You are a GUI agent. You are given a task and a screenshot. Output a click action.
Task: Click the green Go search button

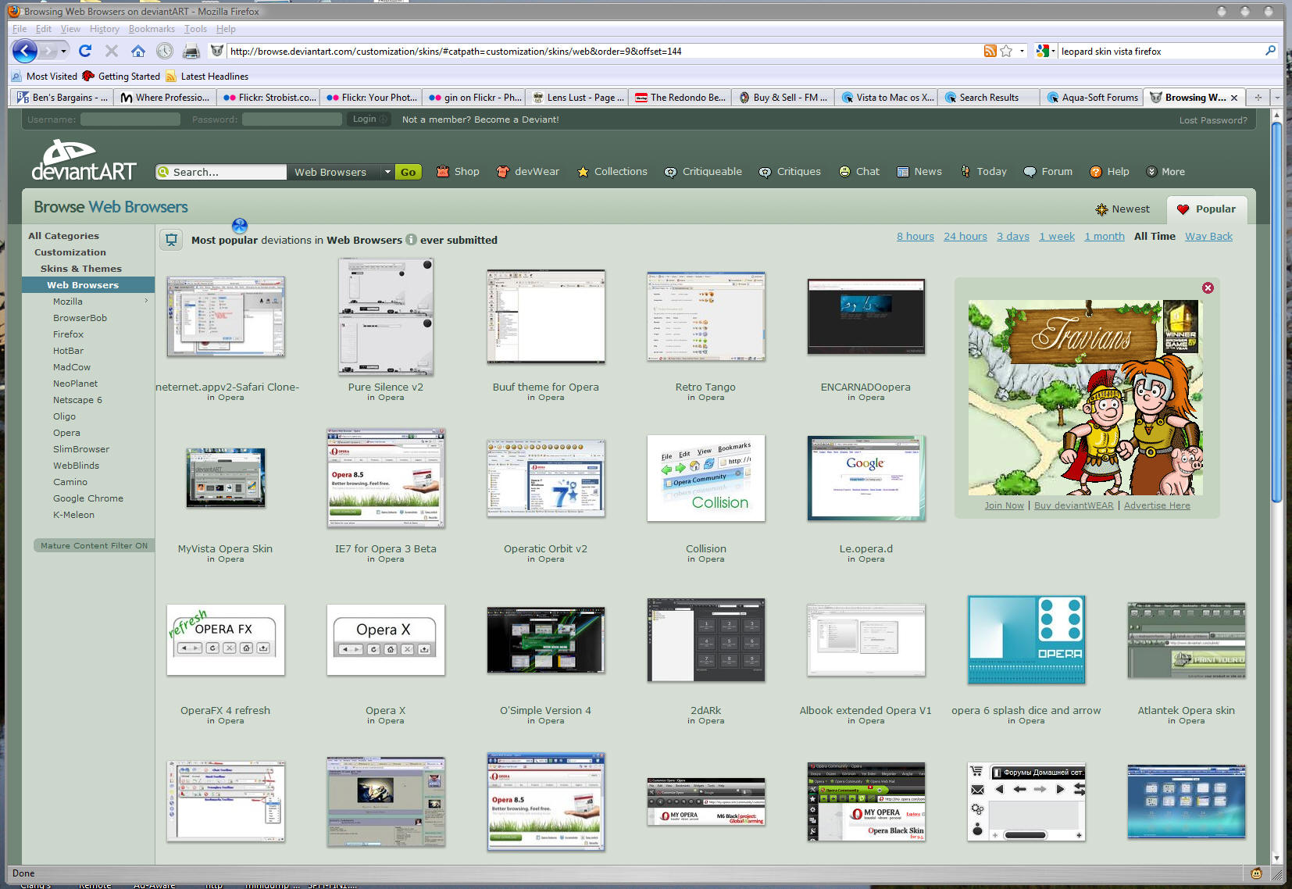click(408, 172)
